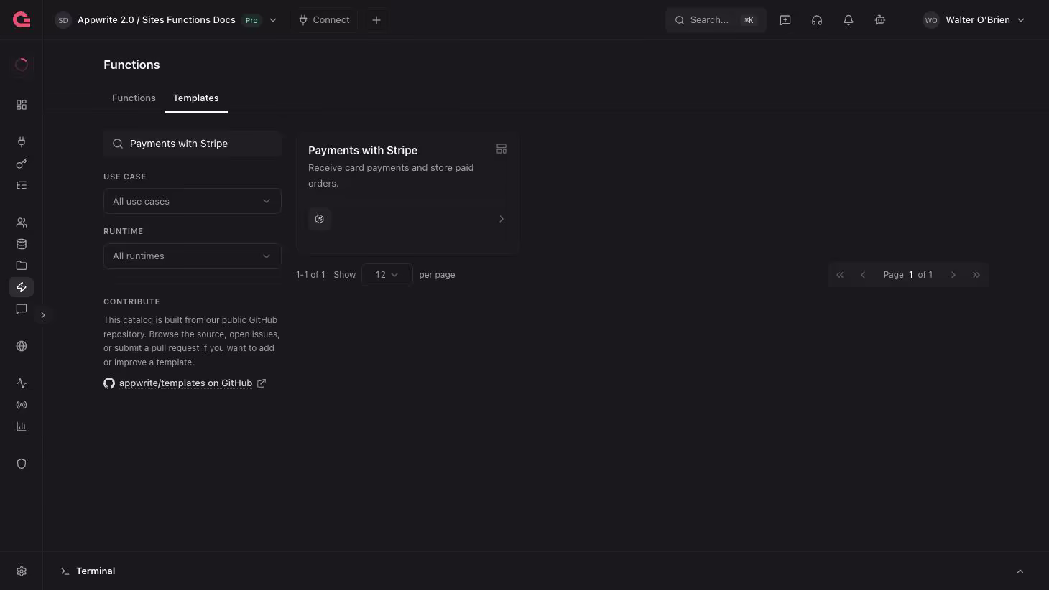Image resolution: width=1049 pixels, height=590 pixels.
Task: Open the Databases cylinder icon
Action: point(22,244)
